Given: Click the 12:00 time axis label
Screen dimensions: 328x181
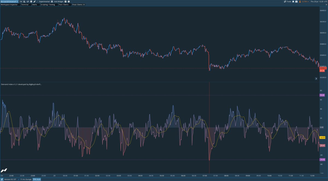Looking at the screenshot, I should coord(312,176).
